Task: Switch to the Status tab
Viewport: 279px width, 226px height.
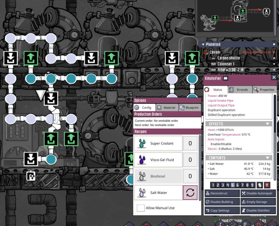Action: 216,90
